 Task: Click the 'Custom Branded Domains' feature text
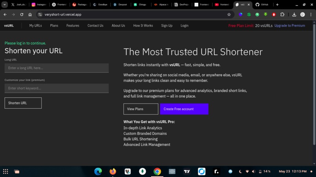145,133
